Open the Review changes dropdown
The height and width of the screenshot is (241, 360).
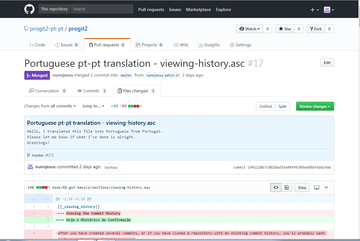point(315,106)
